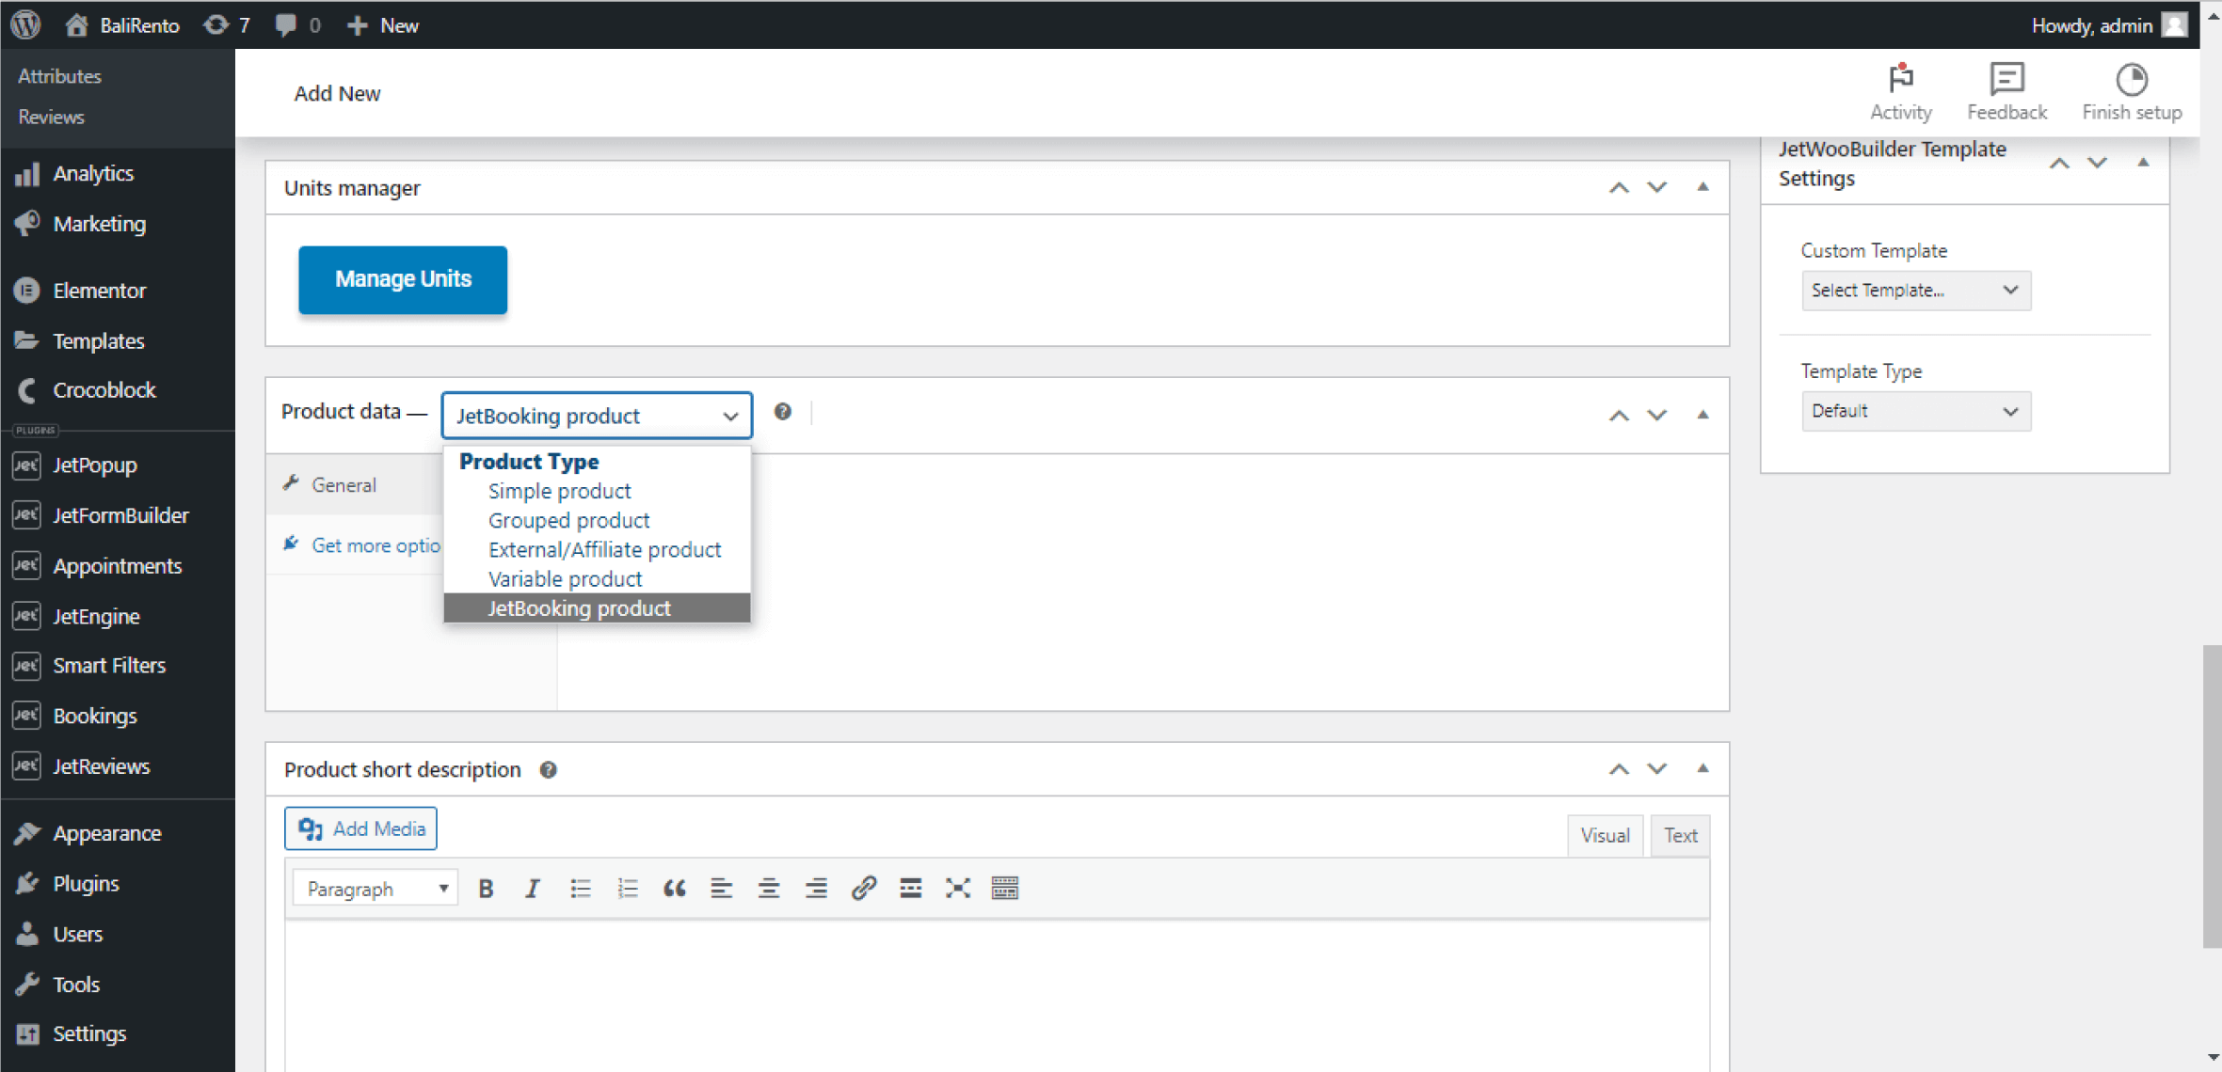The height and width of the screenshot is (1072, 2222).
Task: Open the Product data type dropdown
Action: pos(597,416)
